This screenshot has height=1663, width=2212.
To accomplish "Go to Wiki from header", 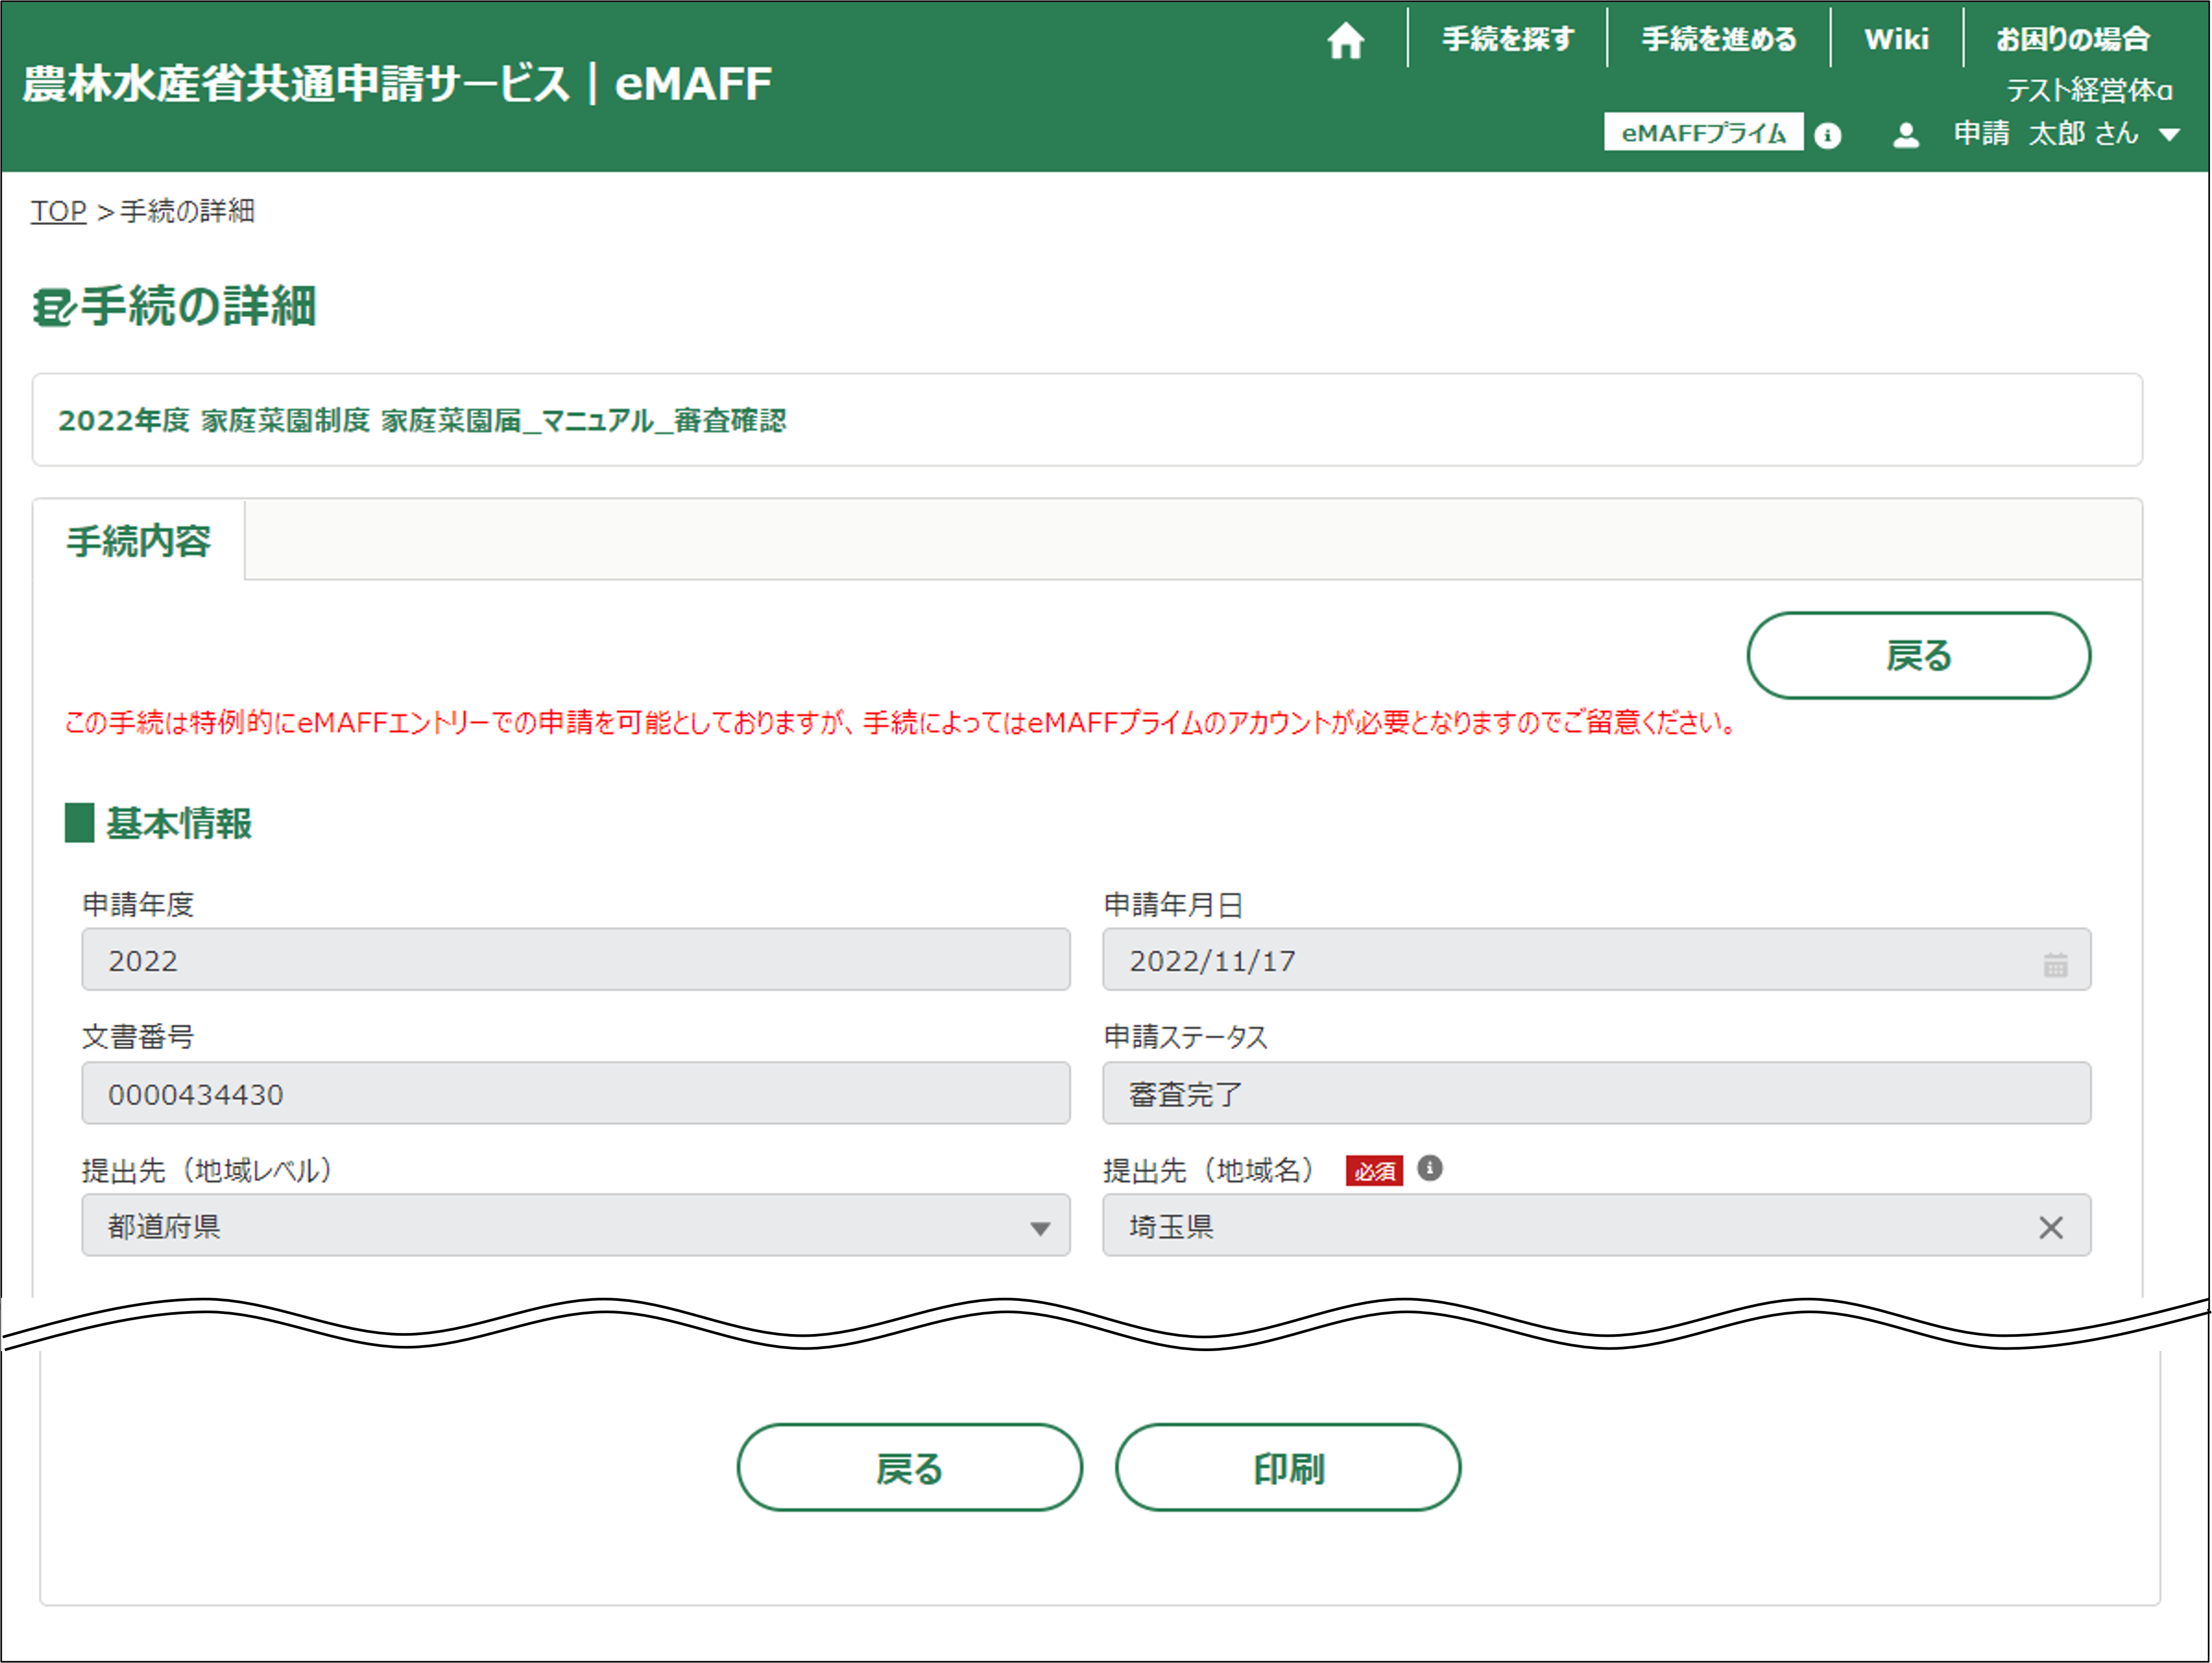I will tap(1896, 39).
